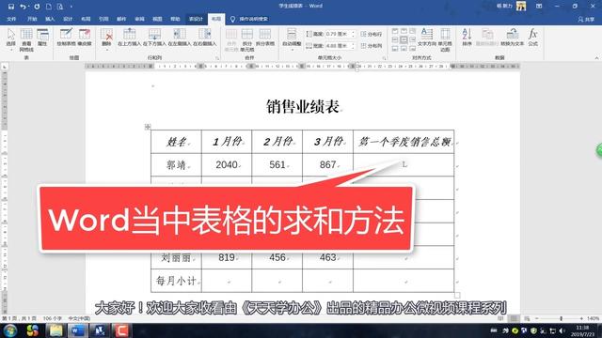Click the 高度 row height input field

click(x=338, y=34)
